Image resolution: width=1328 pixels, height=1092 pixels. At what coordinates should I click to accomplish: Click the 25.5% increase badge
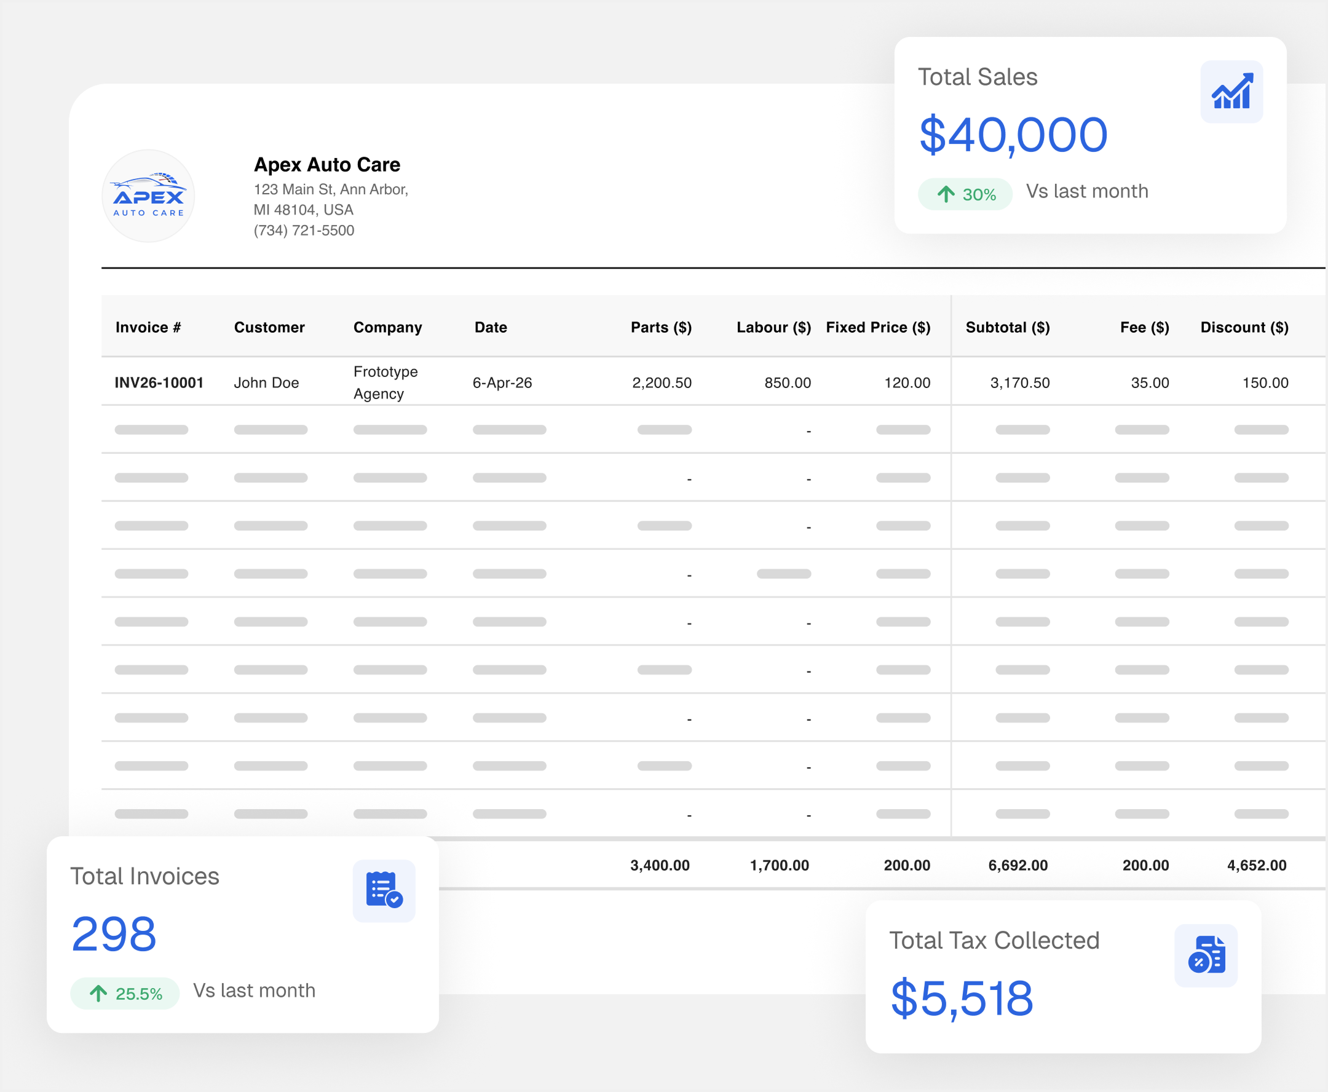pos(125,993)
